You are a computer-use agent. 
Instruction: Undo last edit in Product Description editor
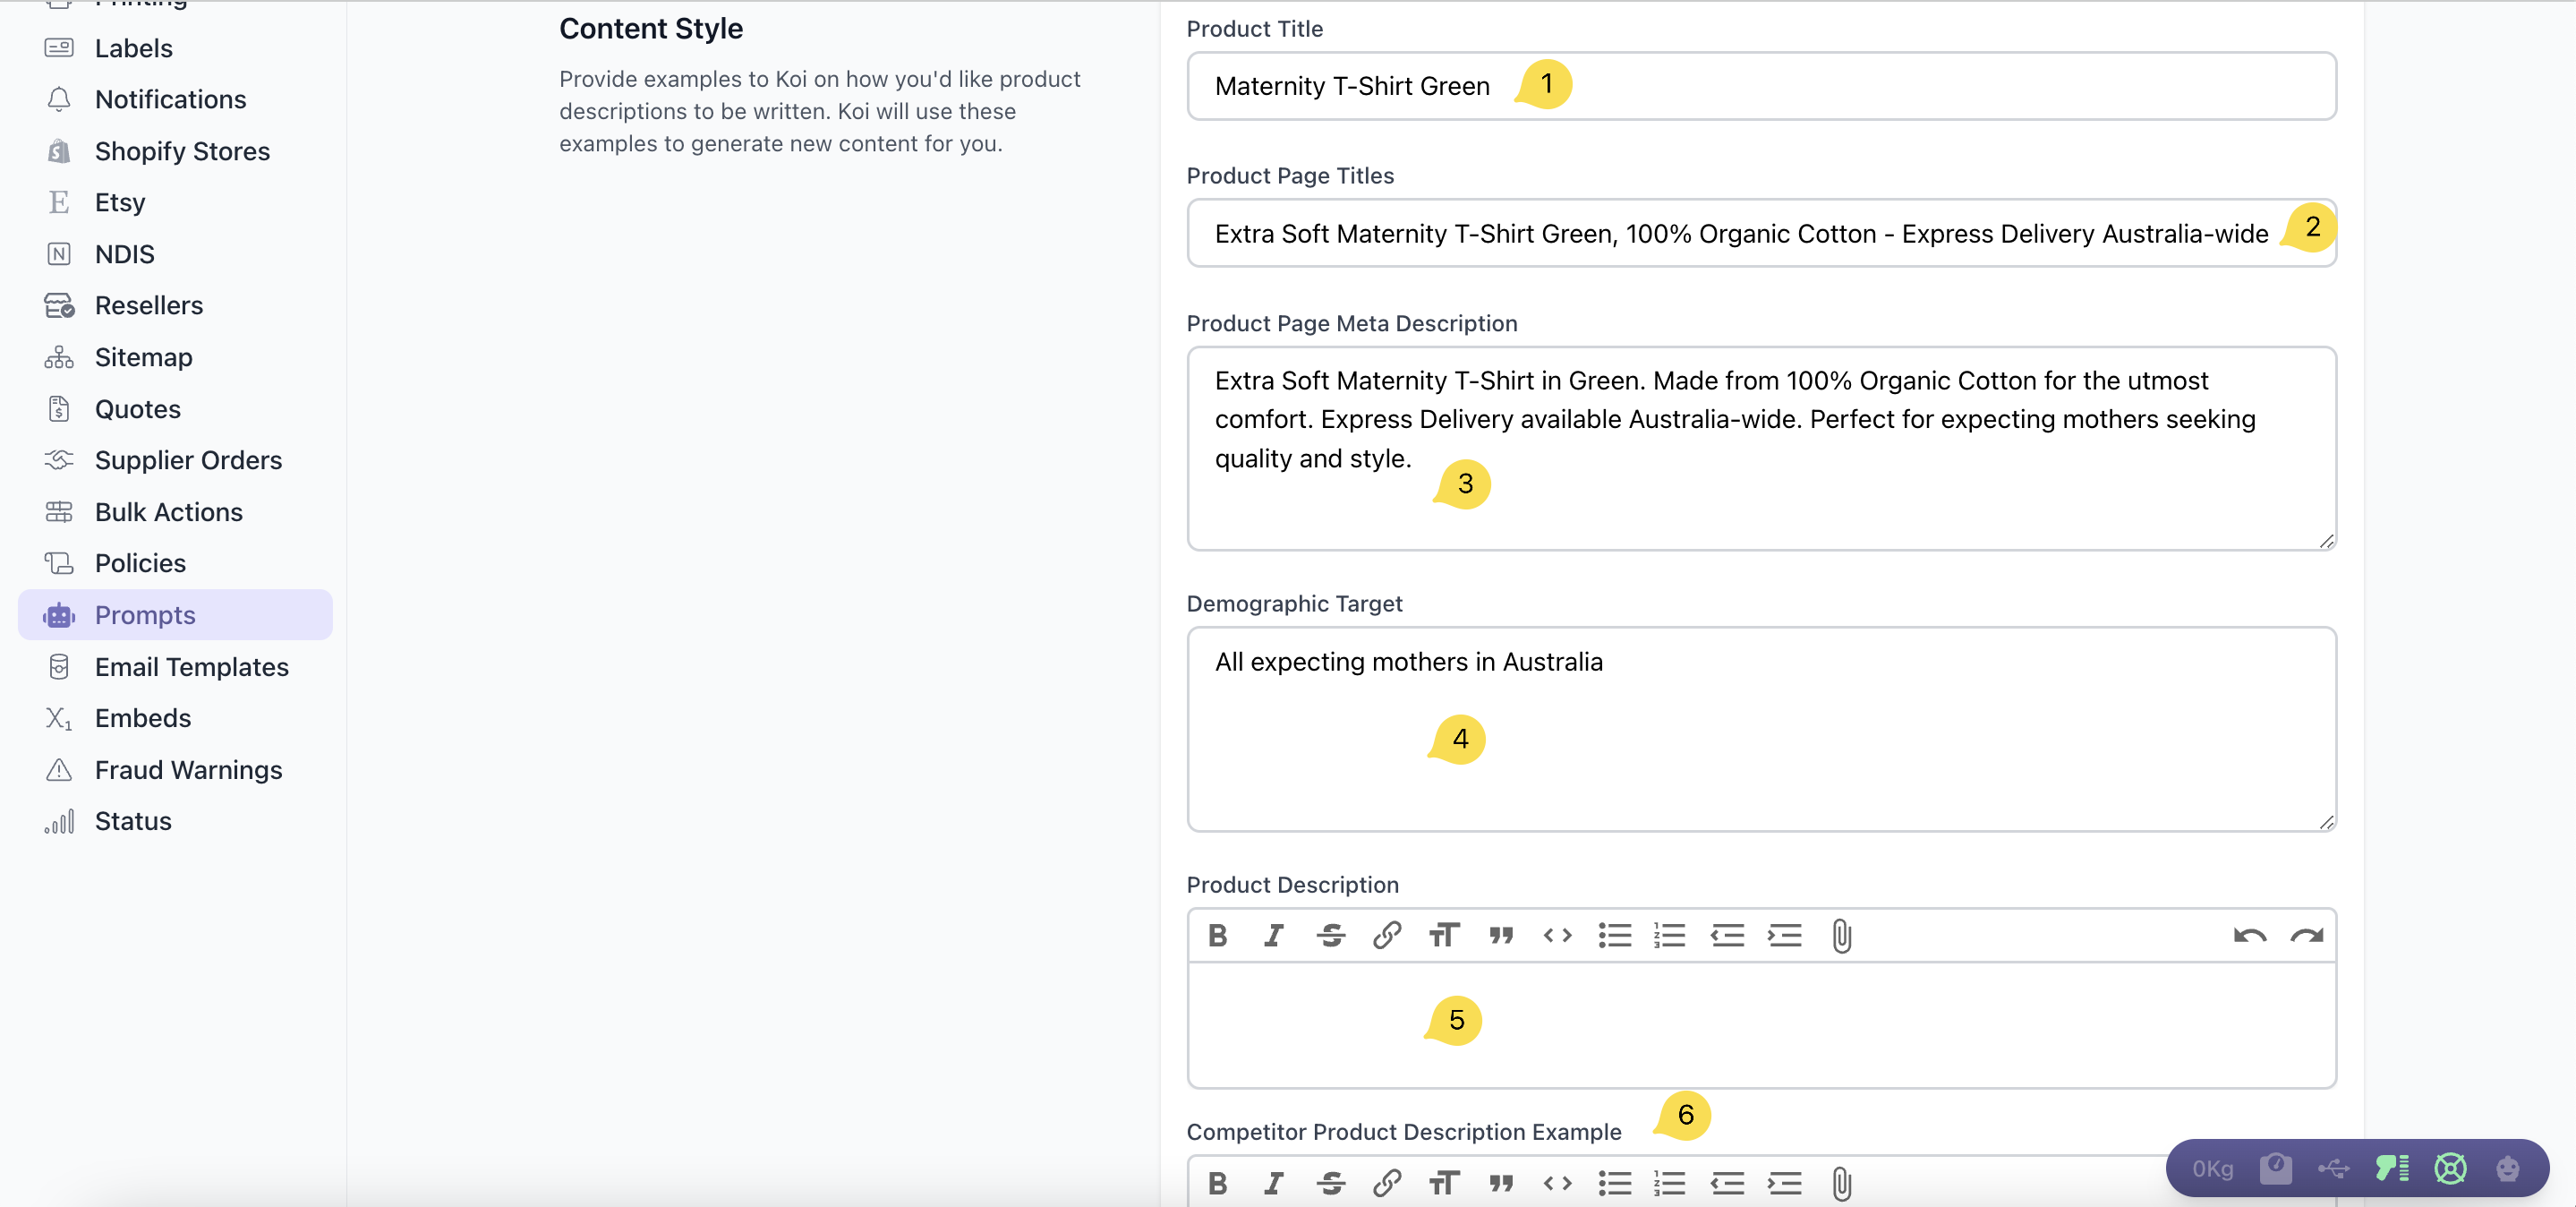click(2249, 935)
